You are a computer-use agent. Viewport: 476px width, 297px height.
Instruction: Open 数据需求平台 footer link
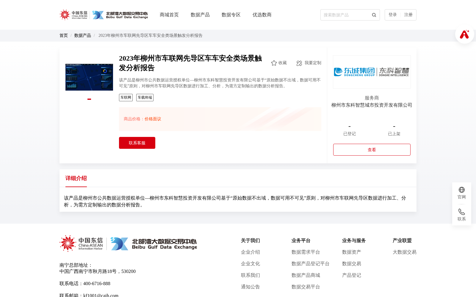306,252
